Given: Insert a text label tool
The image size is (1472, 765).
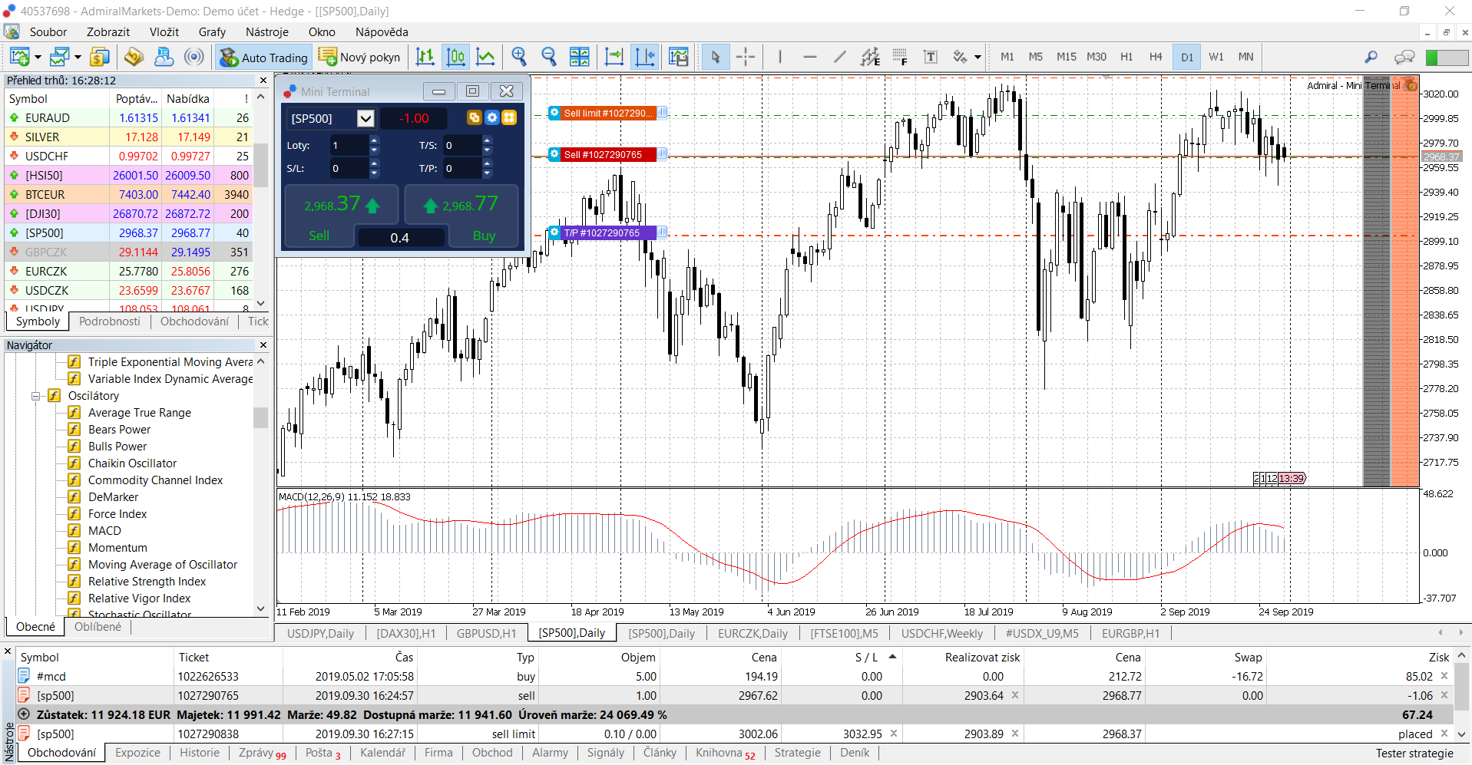Looking at the screenshot, I should click(x=931, y=57).
